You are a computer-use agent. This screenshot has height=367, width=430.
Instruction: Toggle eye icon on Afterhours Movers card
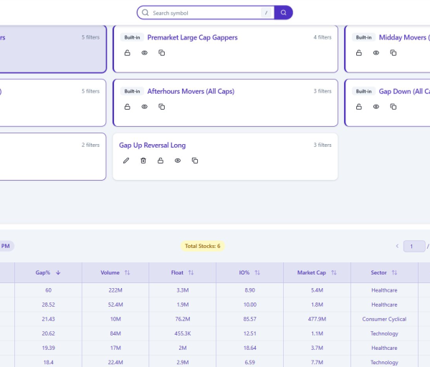(145, 107)
